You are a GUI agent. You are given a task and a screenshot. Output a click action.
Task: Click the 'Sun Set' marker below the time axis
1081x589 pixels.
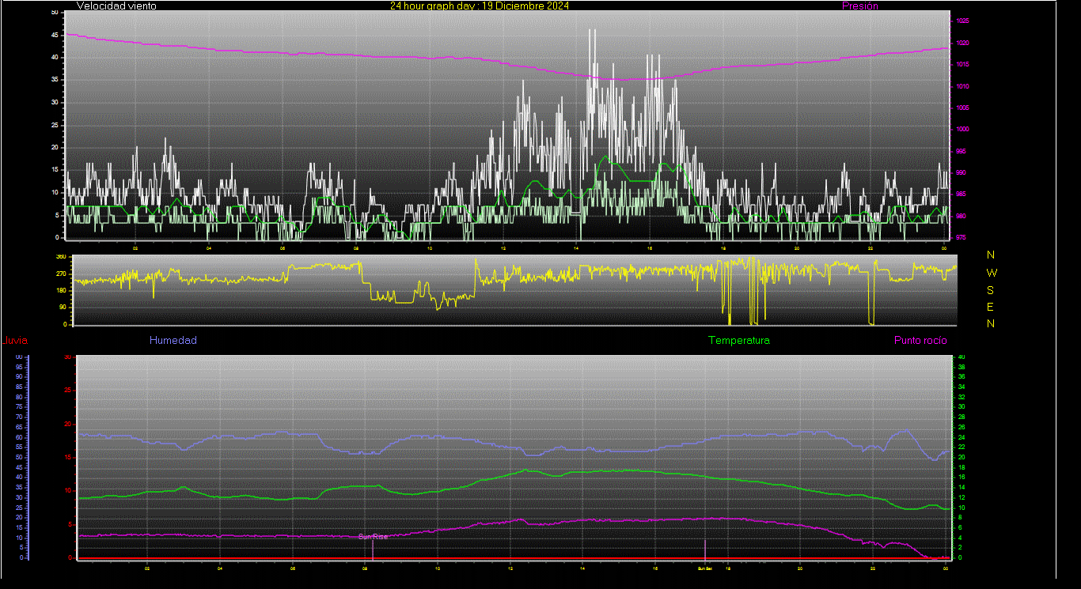coord(704,568)
